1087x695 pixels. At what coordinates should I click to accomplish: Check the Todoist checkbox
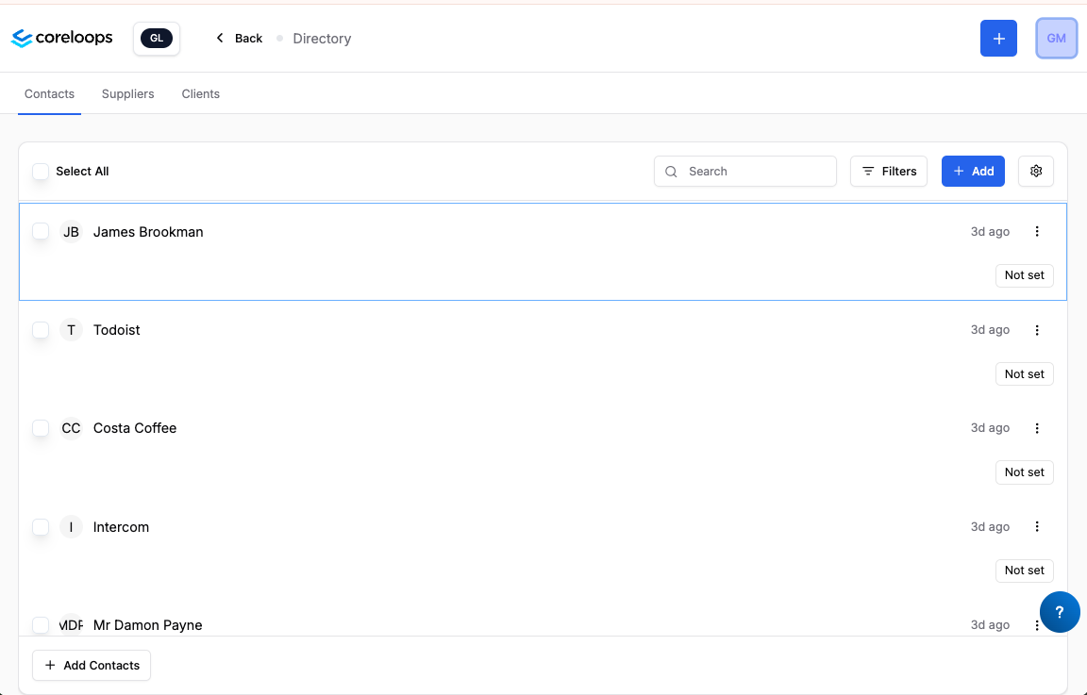pos(41,330)
